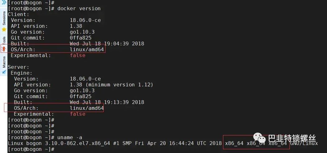Open the Sessions sidebar tab
Image resolution: width=327 pixels, height=153 pixels.
[x=4, y=18]
